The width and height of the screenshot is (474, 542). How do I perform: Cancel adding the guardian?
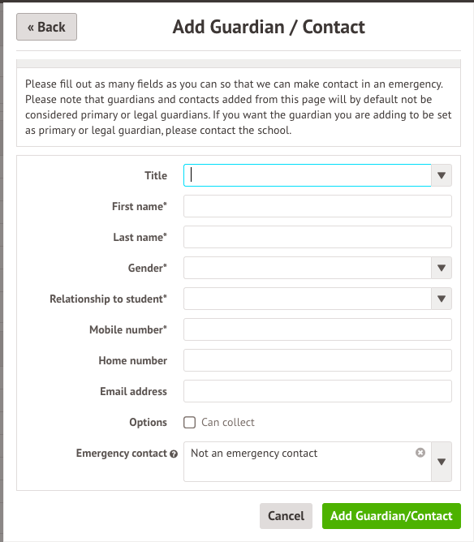click(286, 516)
